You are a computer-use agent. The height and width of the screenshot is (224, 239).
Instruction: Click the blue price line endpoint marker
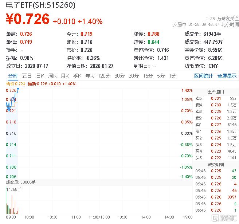click(18, 89)
